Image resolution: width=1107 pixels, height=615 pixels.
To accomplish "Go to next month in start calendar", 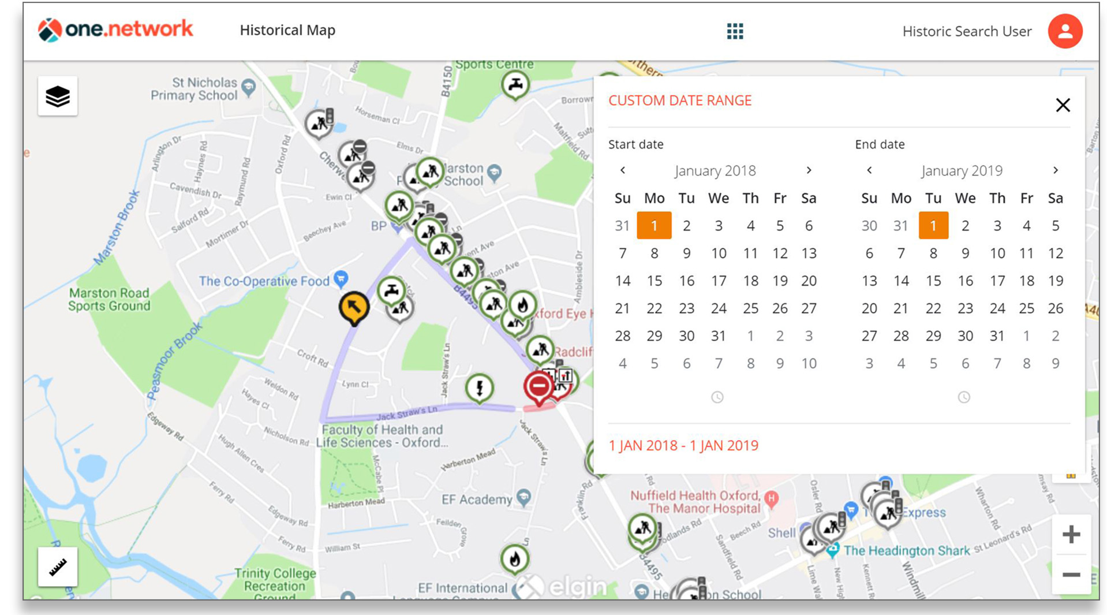I will pyautogui.click(x=809, y=170).
